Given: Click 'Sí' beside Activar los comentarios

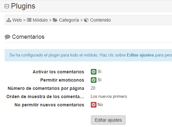Looking at the screenshot, I should pyautogui.click(x=99, y=72).
